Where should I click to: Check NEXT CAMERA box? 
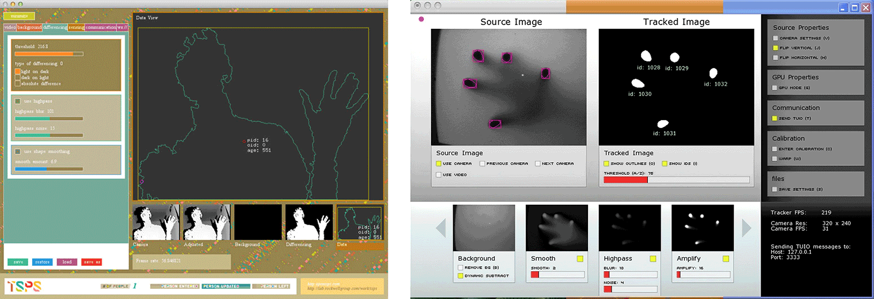(538, 164)
